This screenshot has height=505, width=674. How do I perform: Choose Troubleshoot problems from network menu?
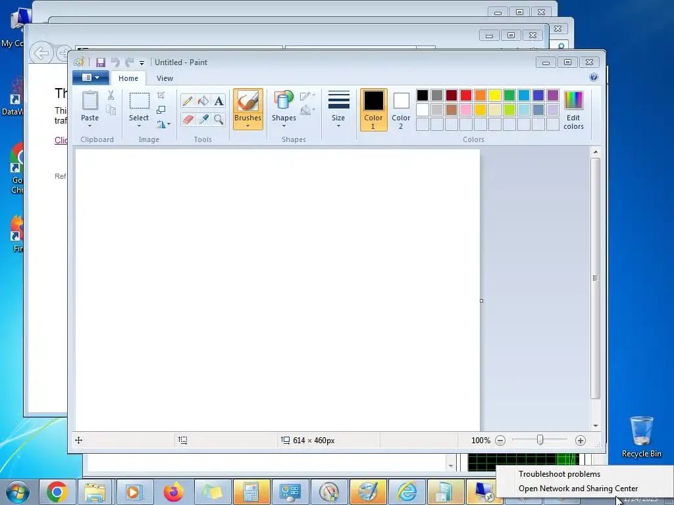coord(559,474)
